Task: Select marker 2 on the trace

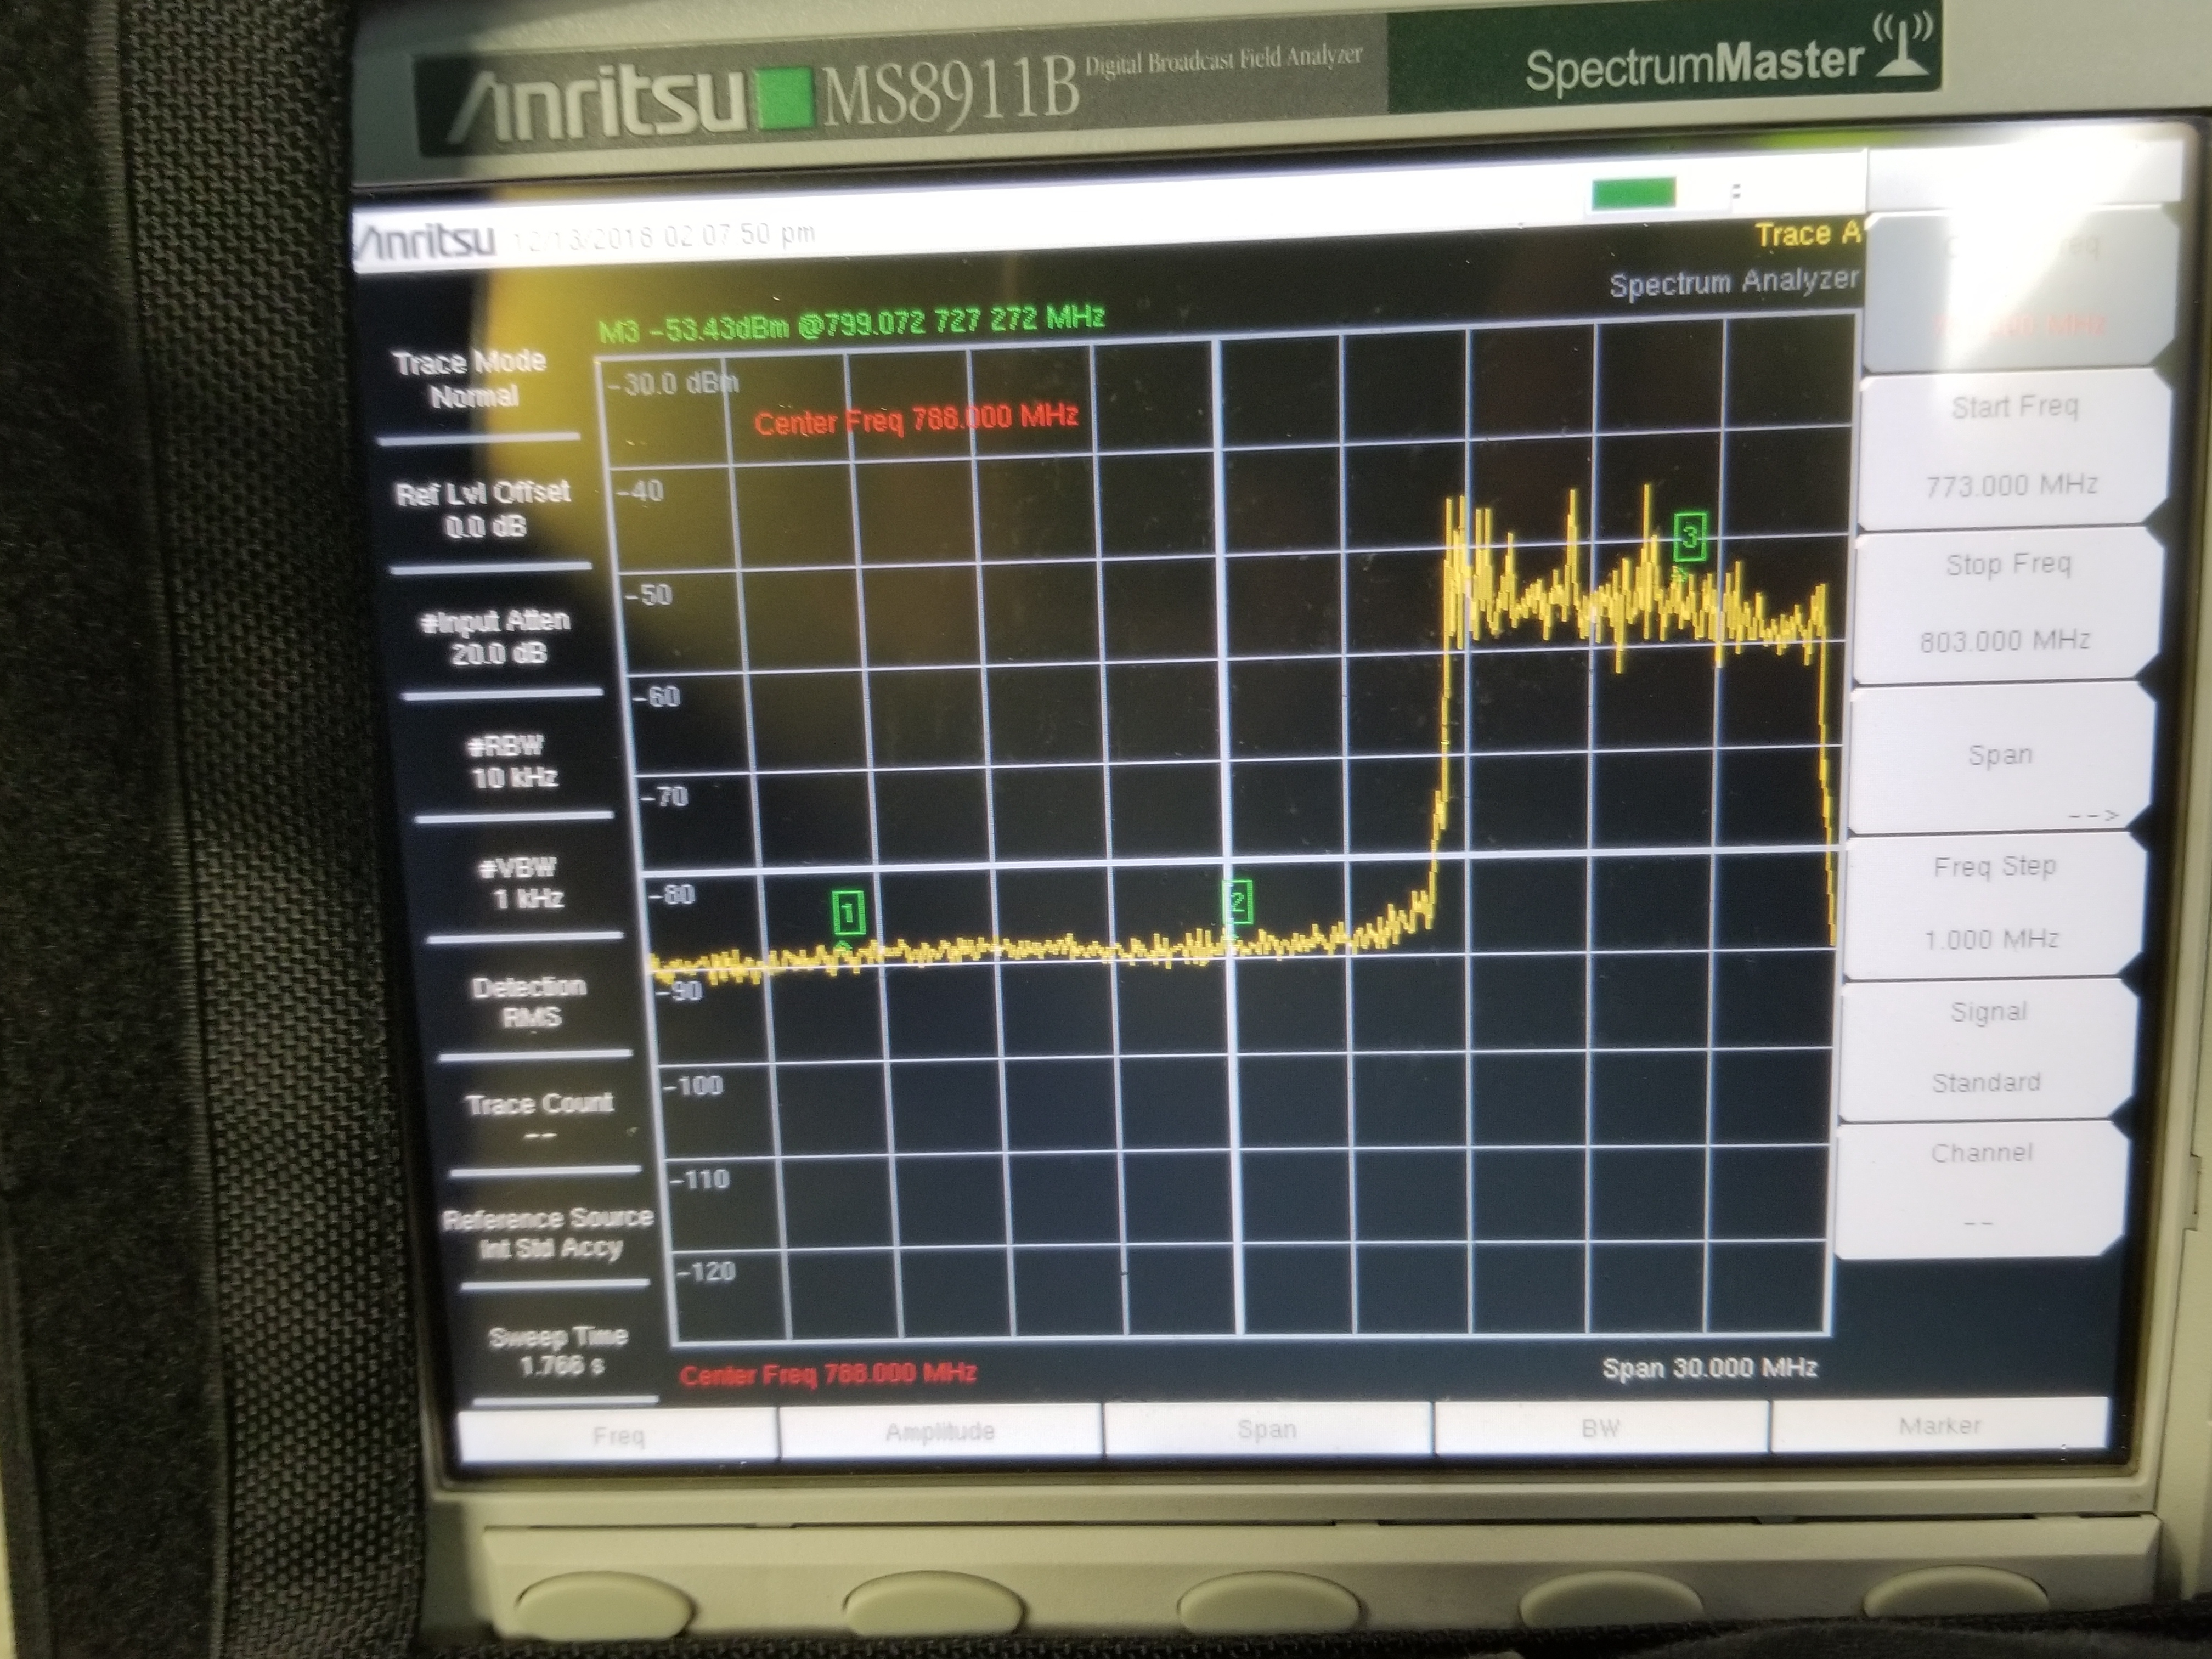Action: pos(1238,902)
